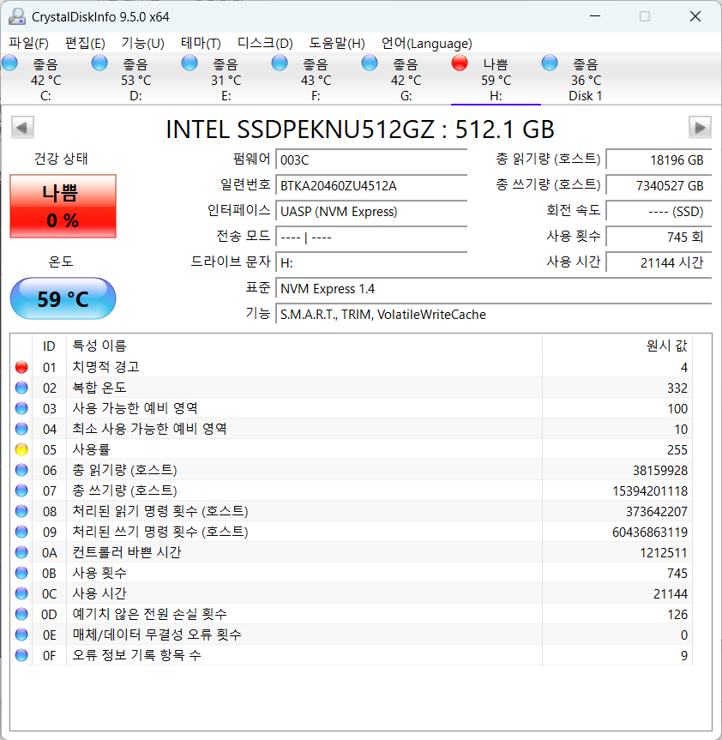The height and width of the screenshot is (740, 722).
Task: Open the 테마(T) menu
Action: tap(201, 44)
